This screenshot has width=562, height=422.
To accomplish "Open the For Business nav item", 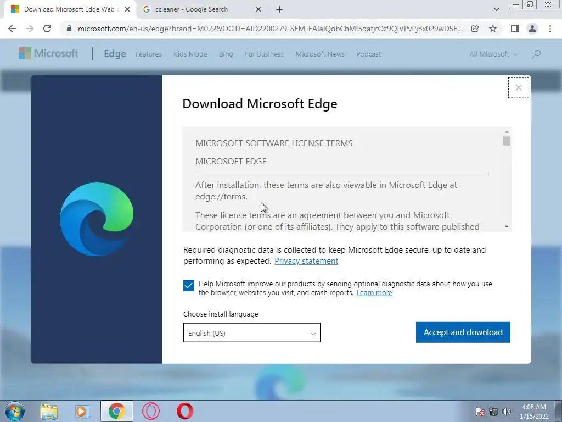I will 264,54.
